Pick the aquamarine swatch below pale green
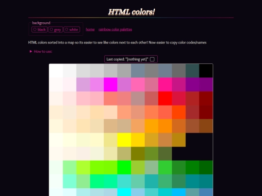This screenshot has height=196, width=262. pyautogui.click(x=70, y=181)
